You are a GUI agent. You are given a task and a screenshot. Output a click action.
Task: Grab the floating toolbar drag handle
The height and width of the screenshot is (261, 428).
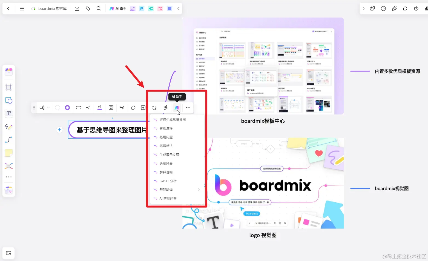coord(34,108)
